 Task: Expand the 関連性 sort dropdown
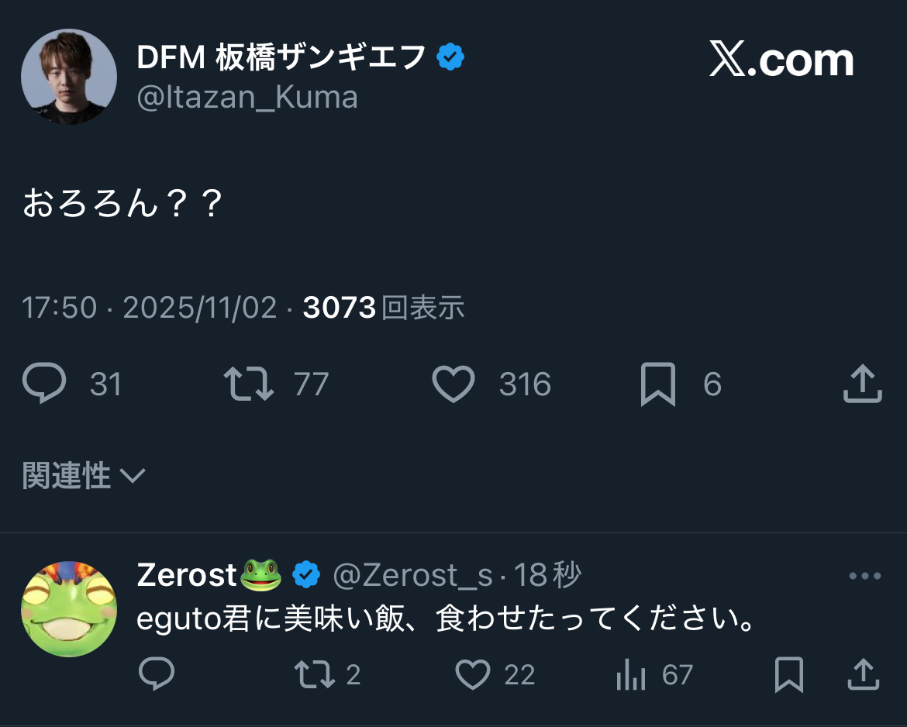point(84,475)
